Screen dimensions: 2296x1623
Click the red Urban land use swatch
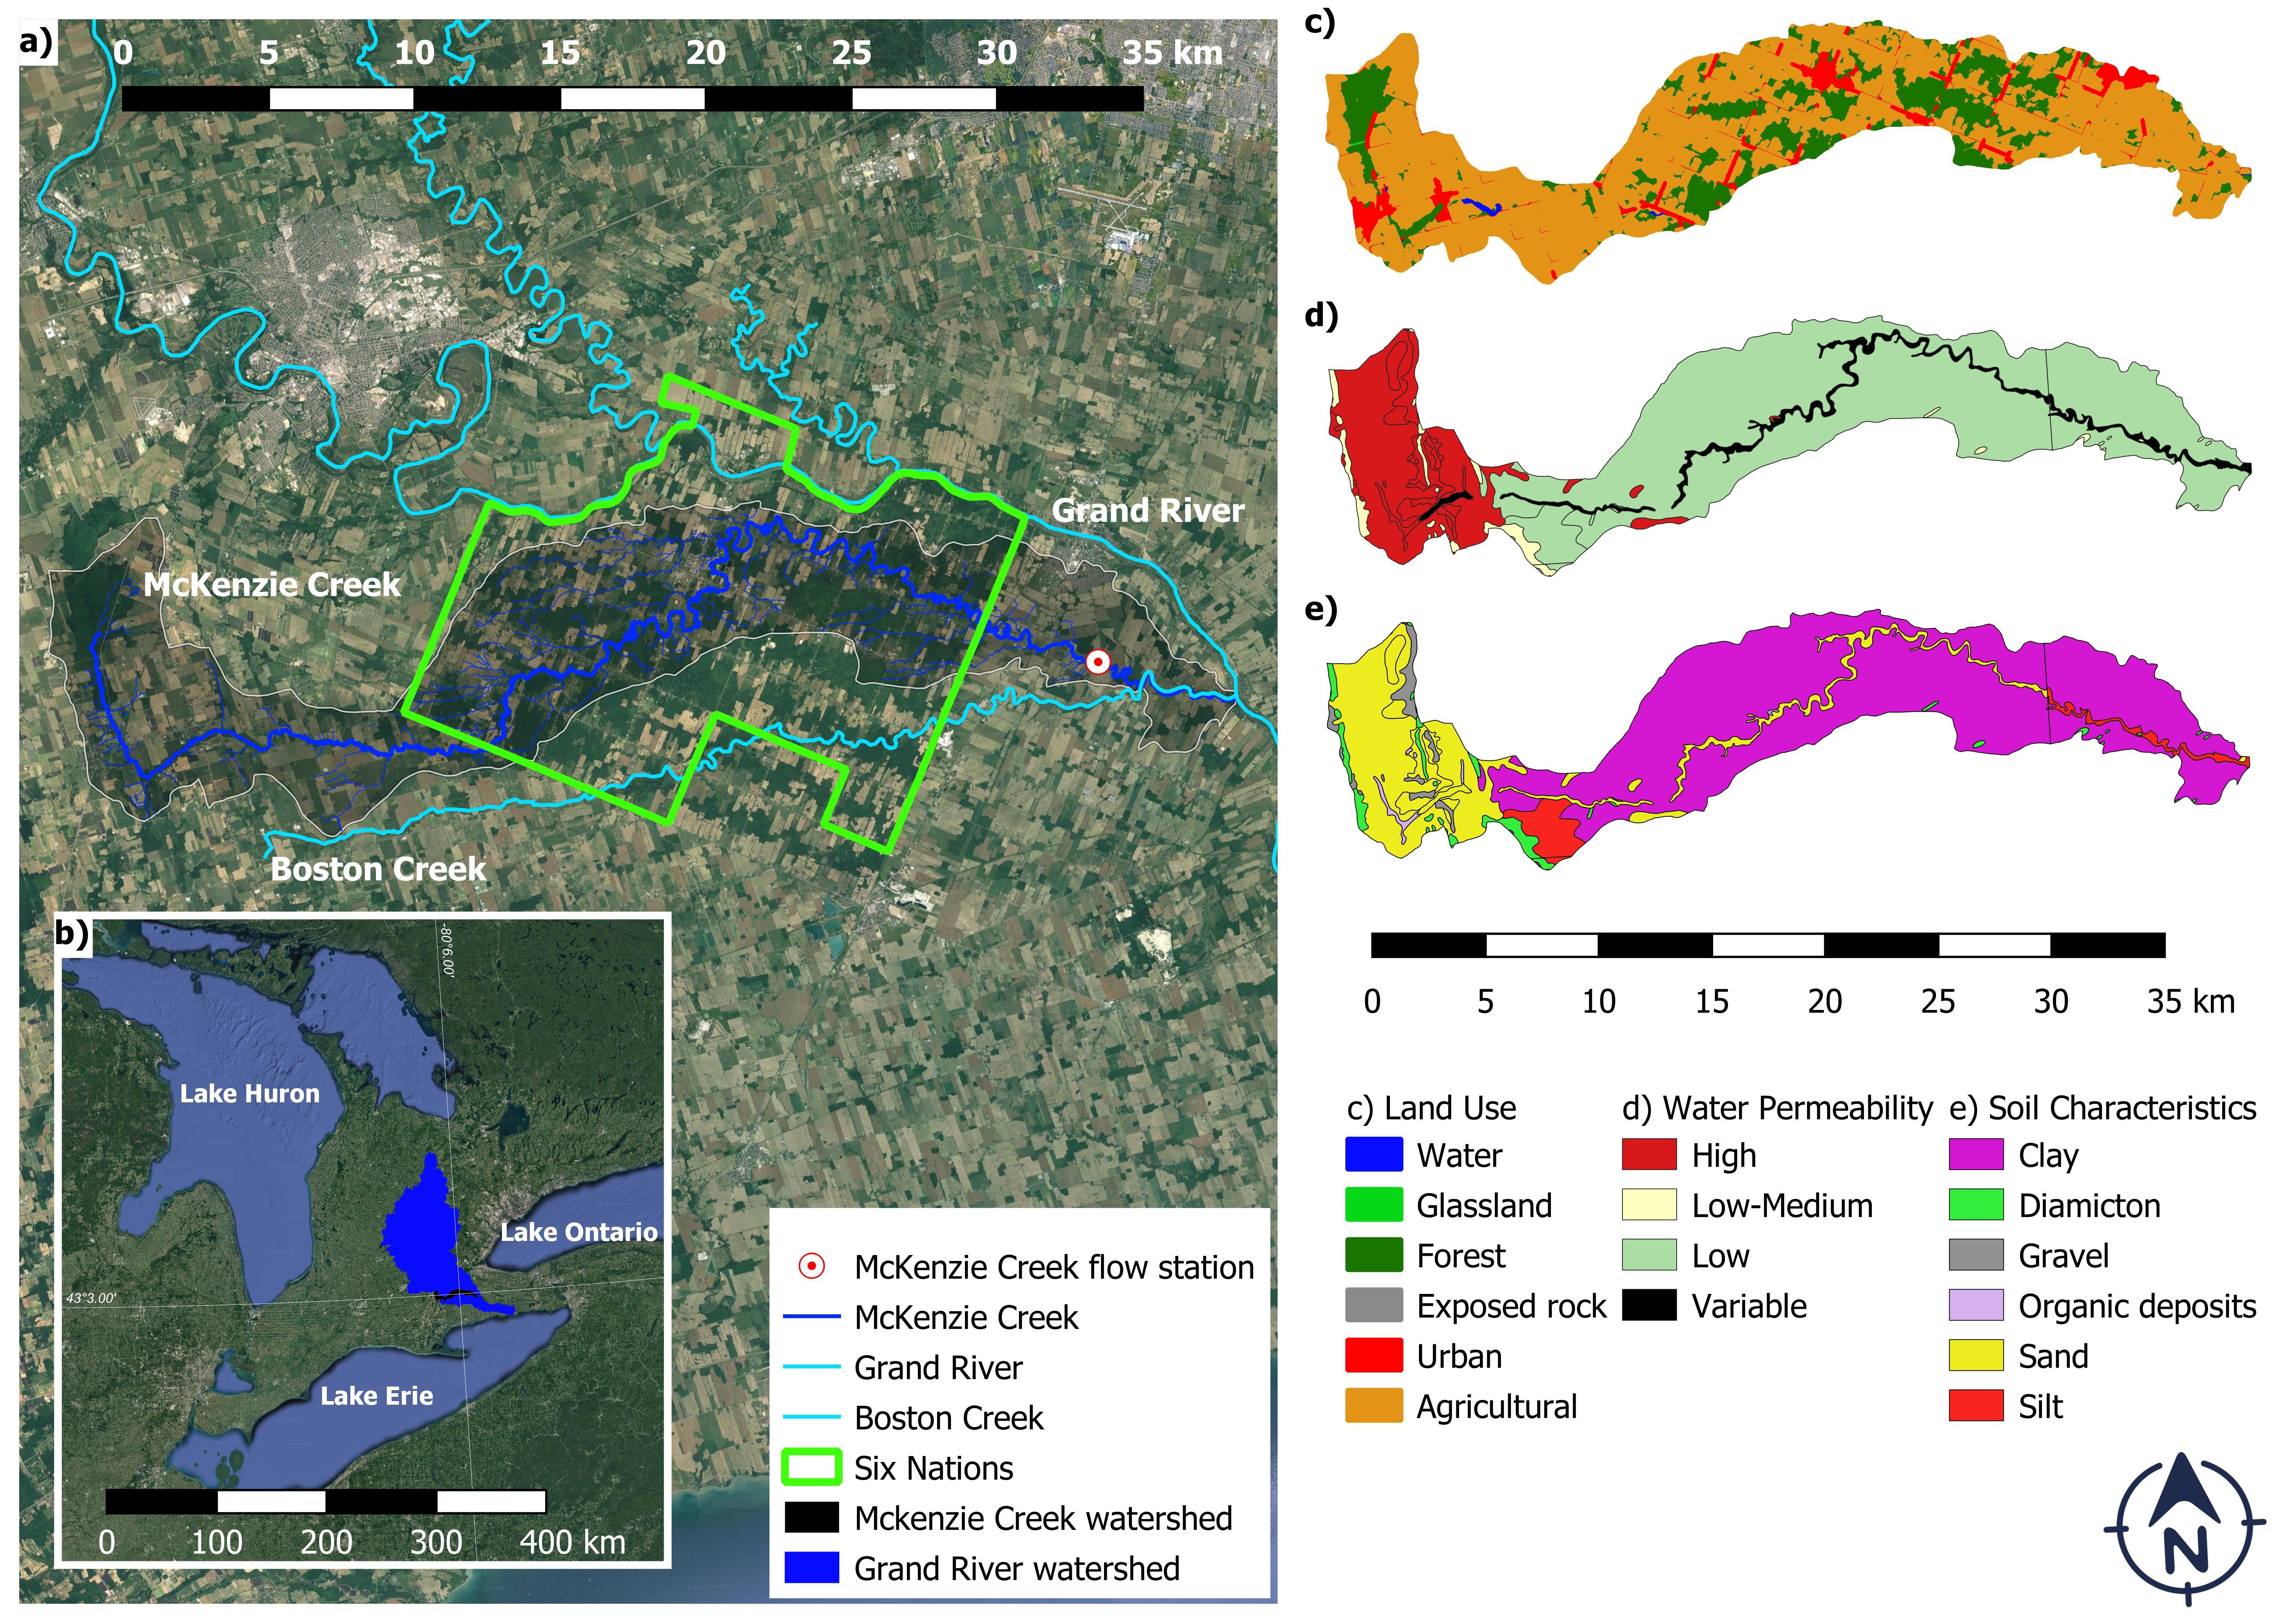click(1373, 1356)
